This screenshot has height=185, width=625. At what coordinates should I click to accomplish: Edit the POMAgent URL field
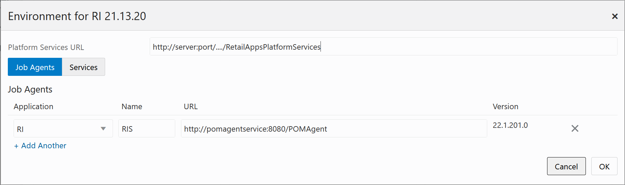point(334,129)
